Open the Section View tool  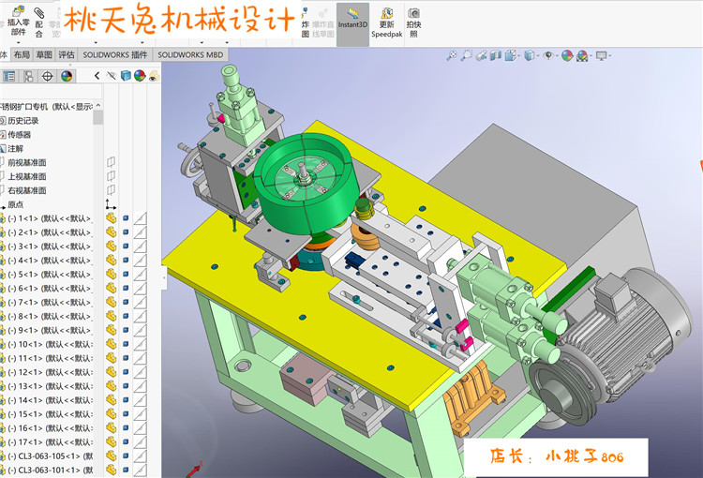[x=496, y=55]
